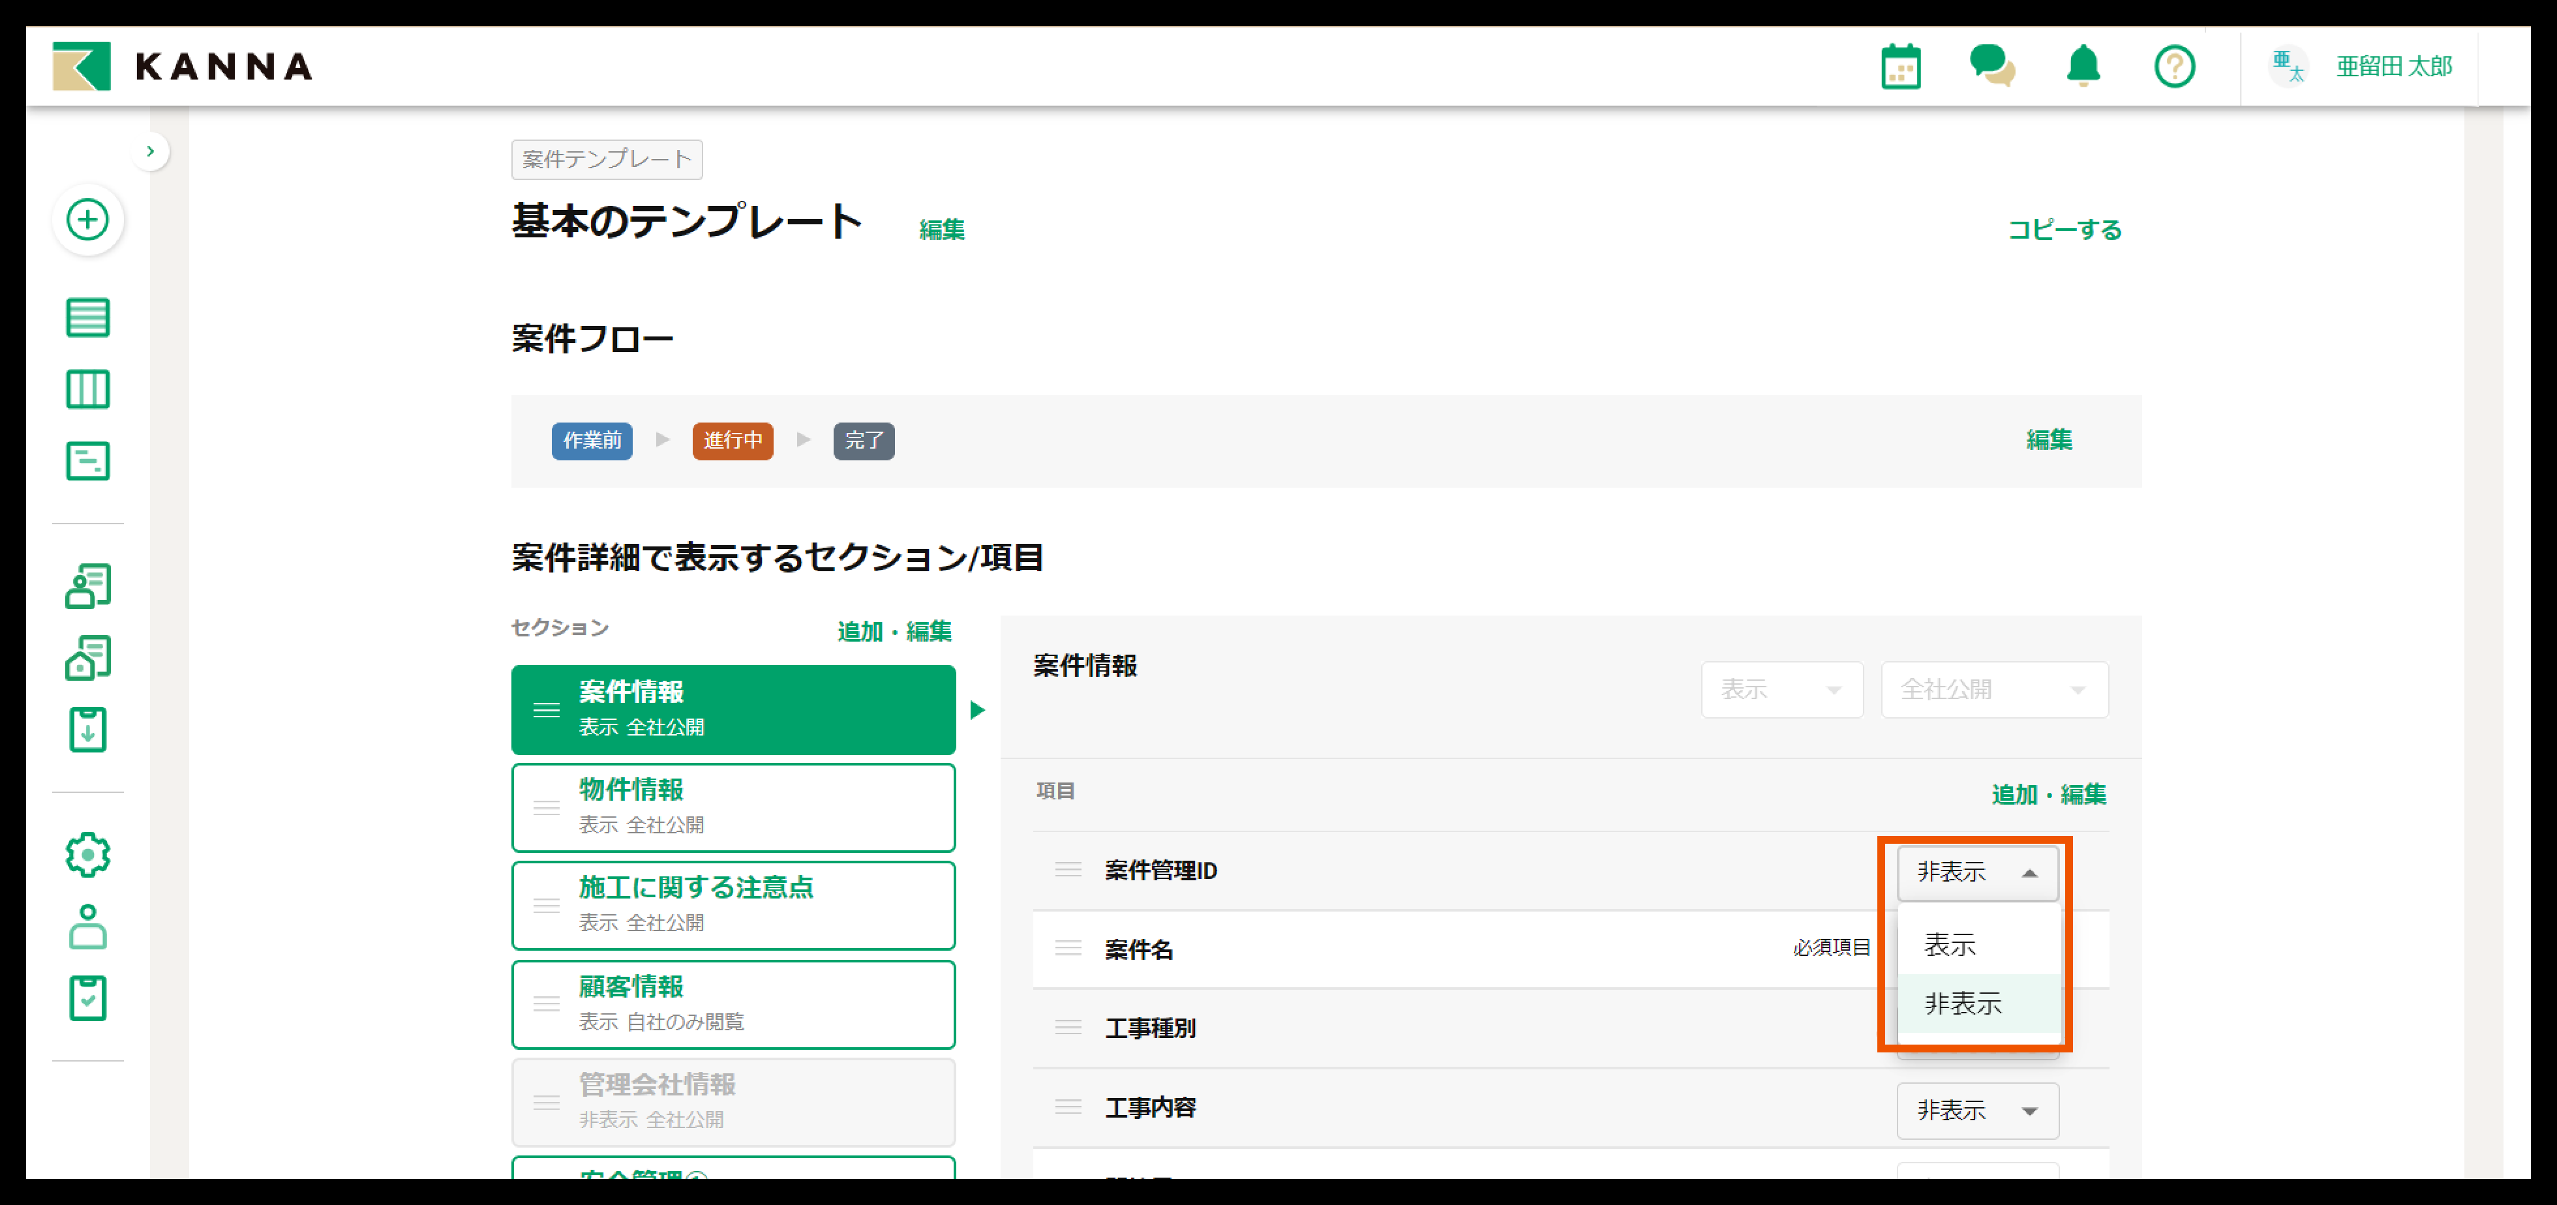Viewport: 2557px width, 1205px height.
Task: Expand the sidebar with the chevron
Action: [x=150, y=151]
